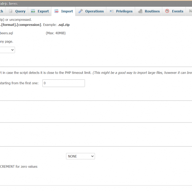Open the Export tab label
The width and height of the screenshot is (192, 192).
pos(43,11)
